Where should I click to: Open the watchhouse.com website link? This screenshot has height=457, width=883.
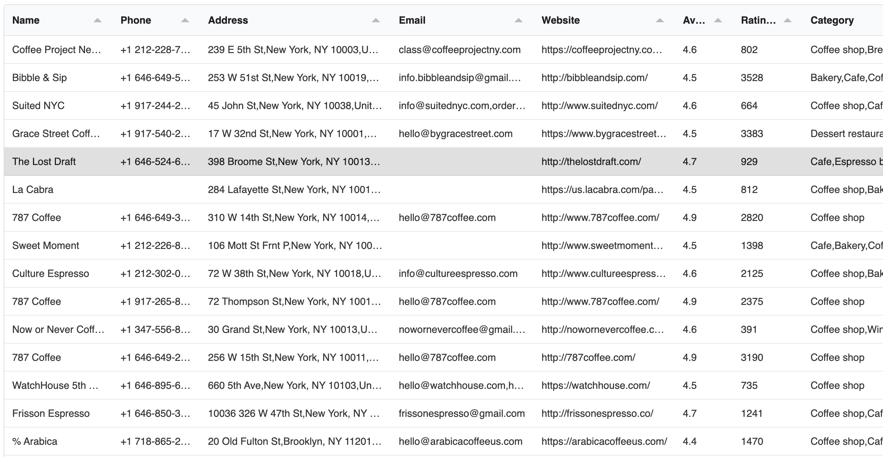pos(596,386)
